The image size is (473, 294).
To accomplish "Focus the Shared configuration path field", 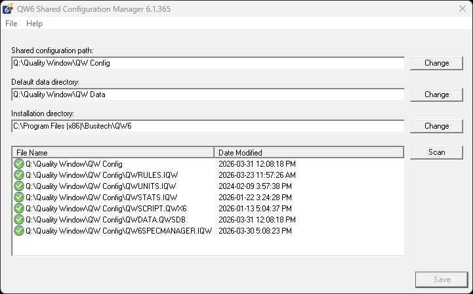I will click(x=208, y=63).
